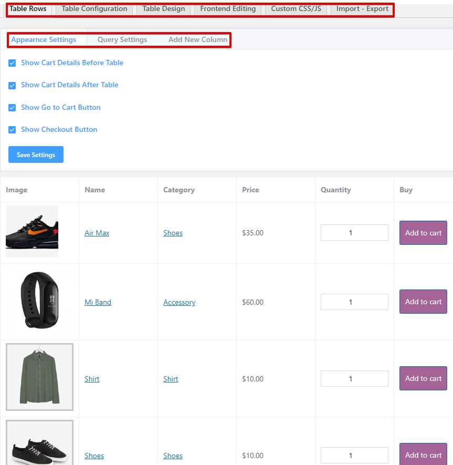Click the Mi Band product image

pyautogui.click(x=40, y=300)
